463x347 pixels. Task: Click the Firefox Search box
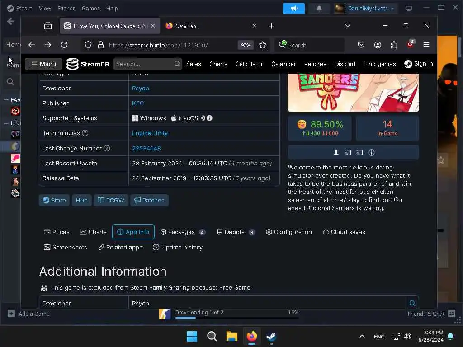[x=309, y=45]
